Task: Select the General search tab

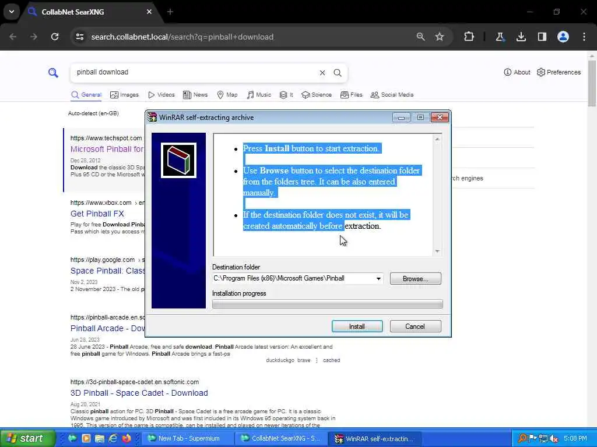Action: coord(86,95)
